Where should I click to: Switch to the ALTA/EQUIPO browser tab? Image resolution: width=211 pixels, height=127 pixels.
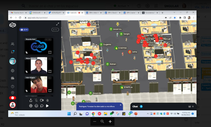click(56, 13)
